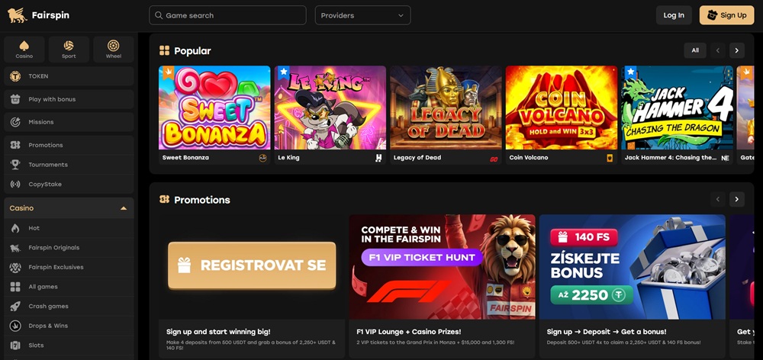The width and height of the screenshot is (763, 360).
Task: Open the Missions menu item
Action: point(69,122)
